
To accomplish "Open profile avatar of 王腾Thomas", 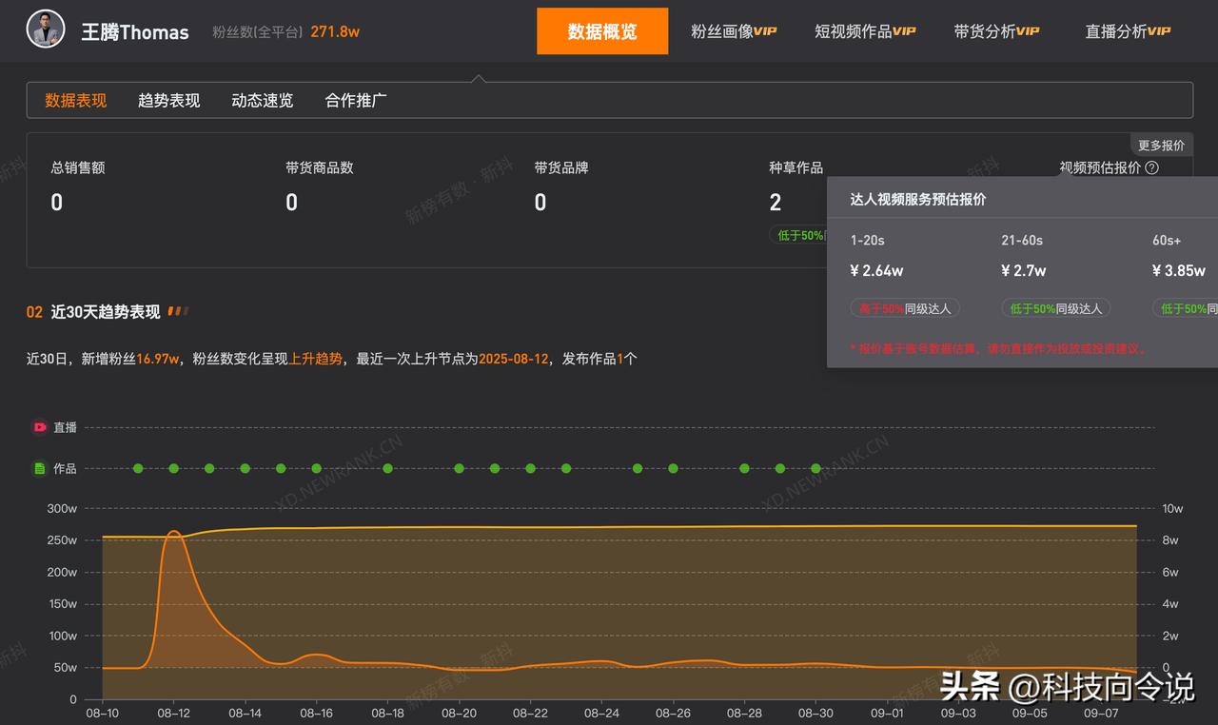I will tap(45, 29).
